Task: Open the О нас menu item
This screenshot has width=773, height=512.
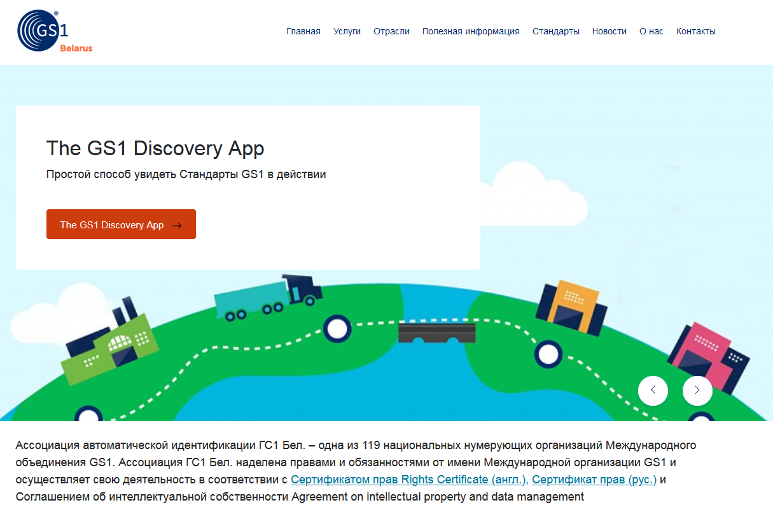Action: pos(651,31)
